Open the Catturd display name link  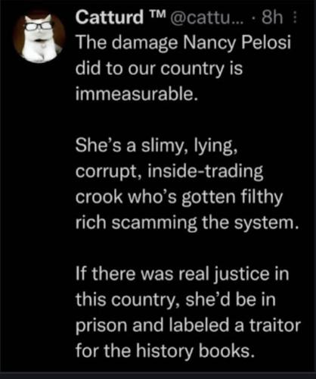(x=109, y=17)
